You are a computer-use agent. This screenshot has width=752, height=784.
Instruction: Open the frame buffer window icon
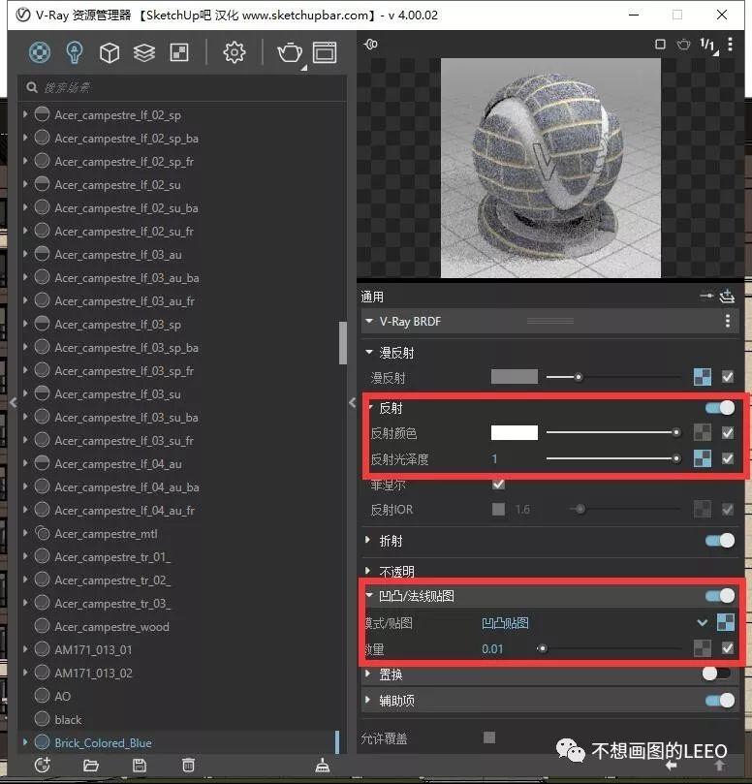click(x=325, y=52)
